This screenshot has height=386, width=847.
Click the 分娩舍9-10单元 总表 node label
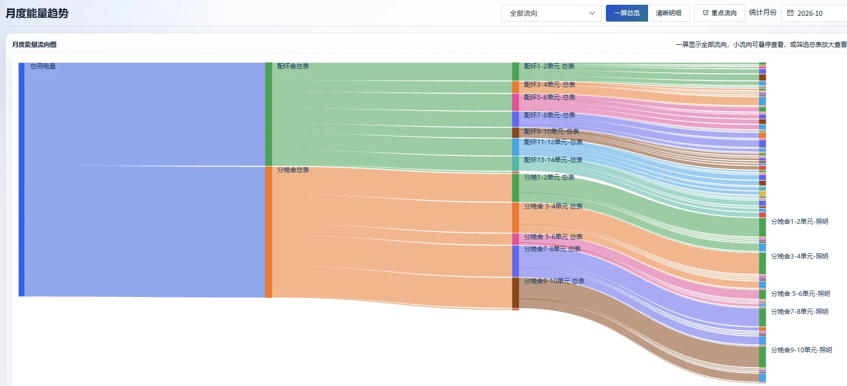[x=554, y=281]
